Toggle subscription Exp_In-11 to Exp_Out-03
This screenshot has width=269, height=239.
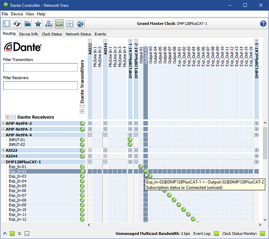pyautogui.click(x=189, y=214)
